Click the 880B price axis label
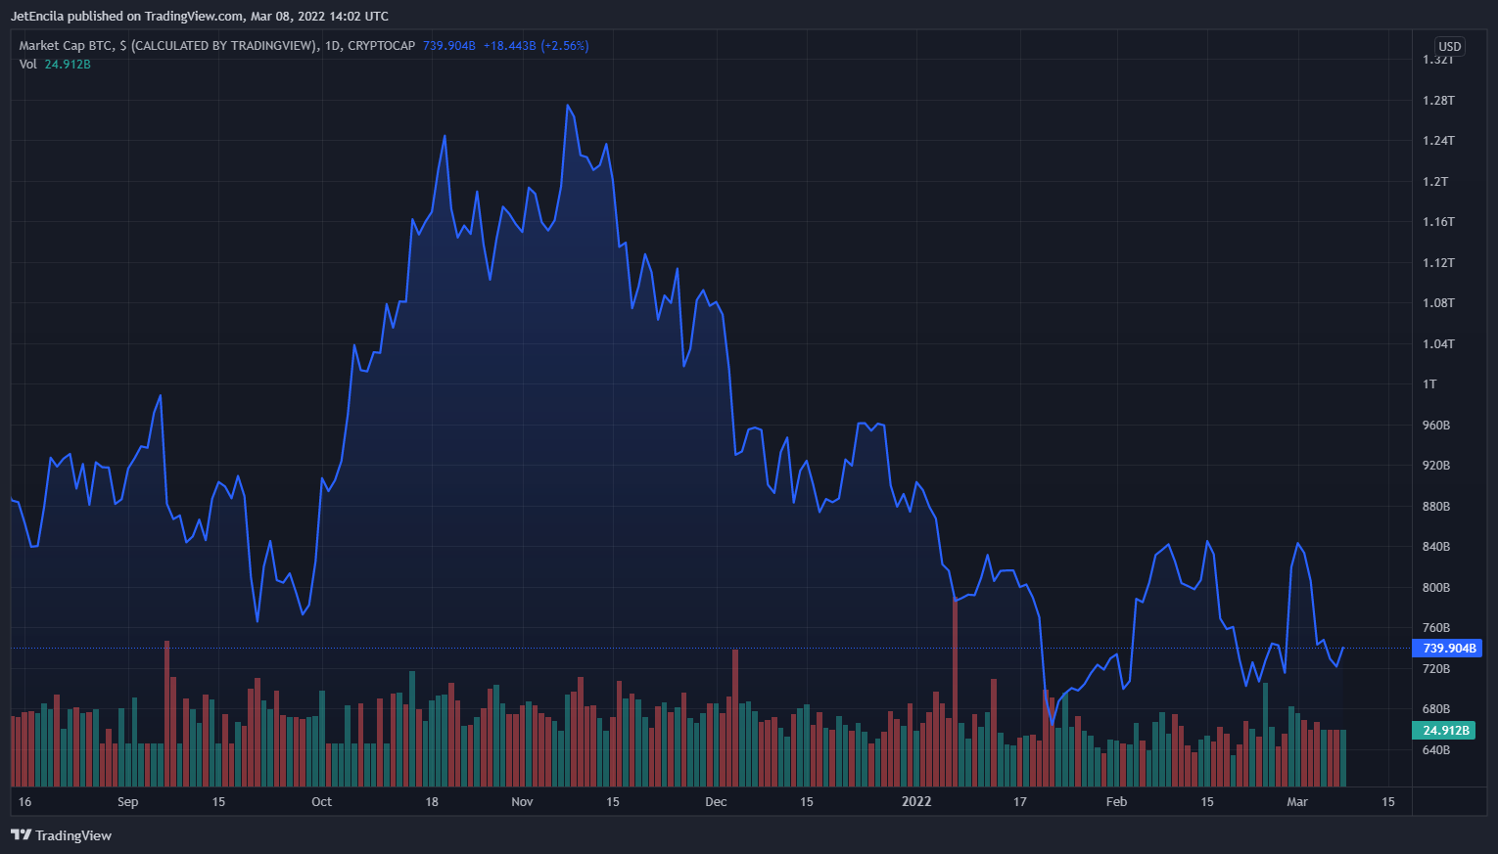1498x854 pixels. [x=1436, y=506]
